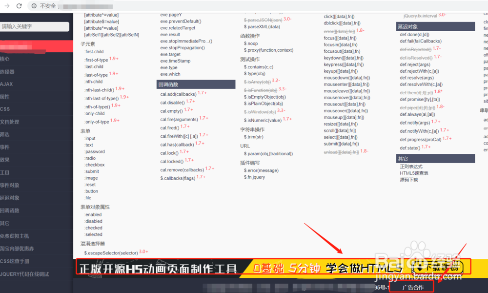Screen dimensions: 488x293
Task: Open $.parseXML(data) link
Action: click(262, 26)
